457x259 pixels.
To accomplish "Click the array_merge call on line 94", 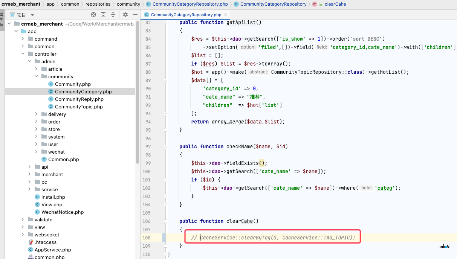I will 228,122.
